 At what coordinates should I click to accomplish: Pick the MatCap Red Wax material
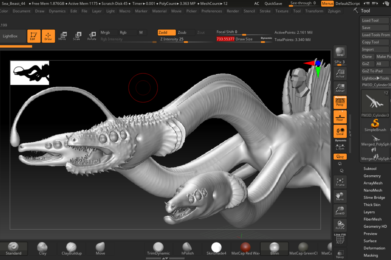(x=245, y=248)
